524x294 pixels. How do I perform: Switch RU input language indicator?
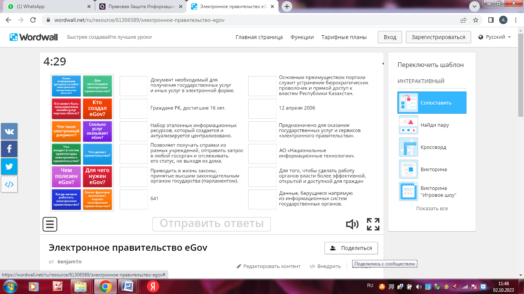coord(370,286)
